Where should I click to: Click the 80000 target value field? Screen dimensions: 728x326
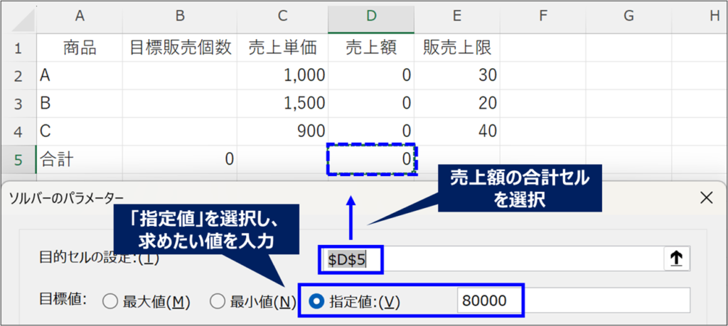click(x=572, y=301)
